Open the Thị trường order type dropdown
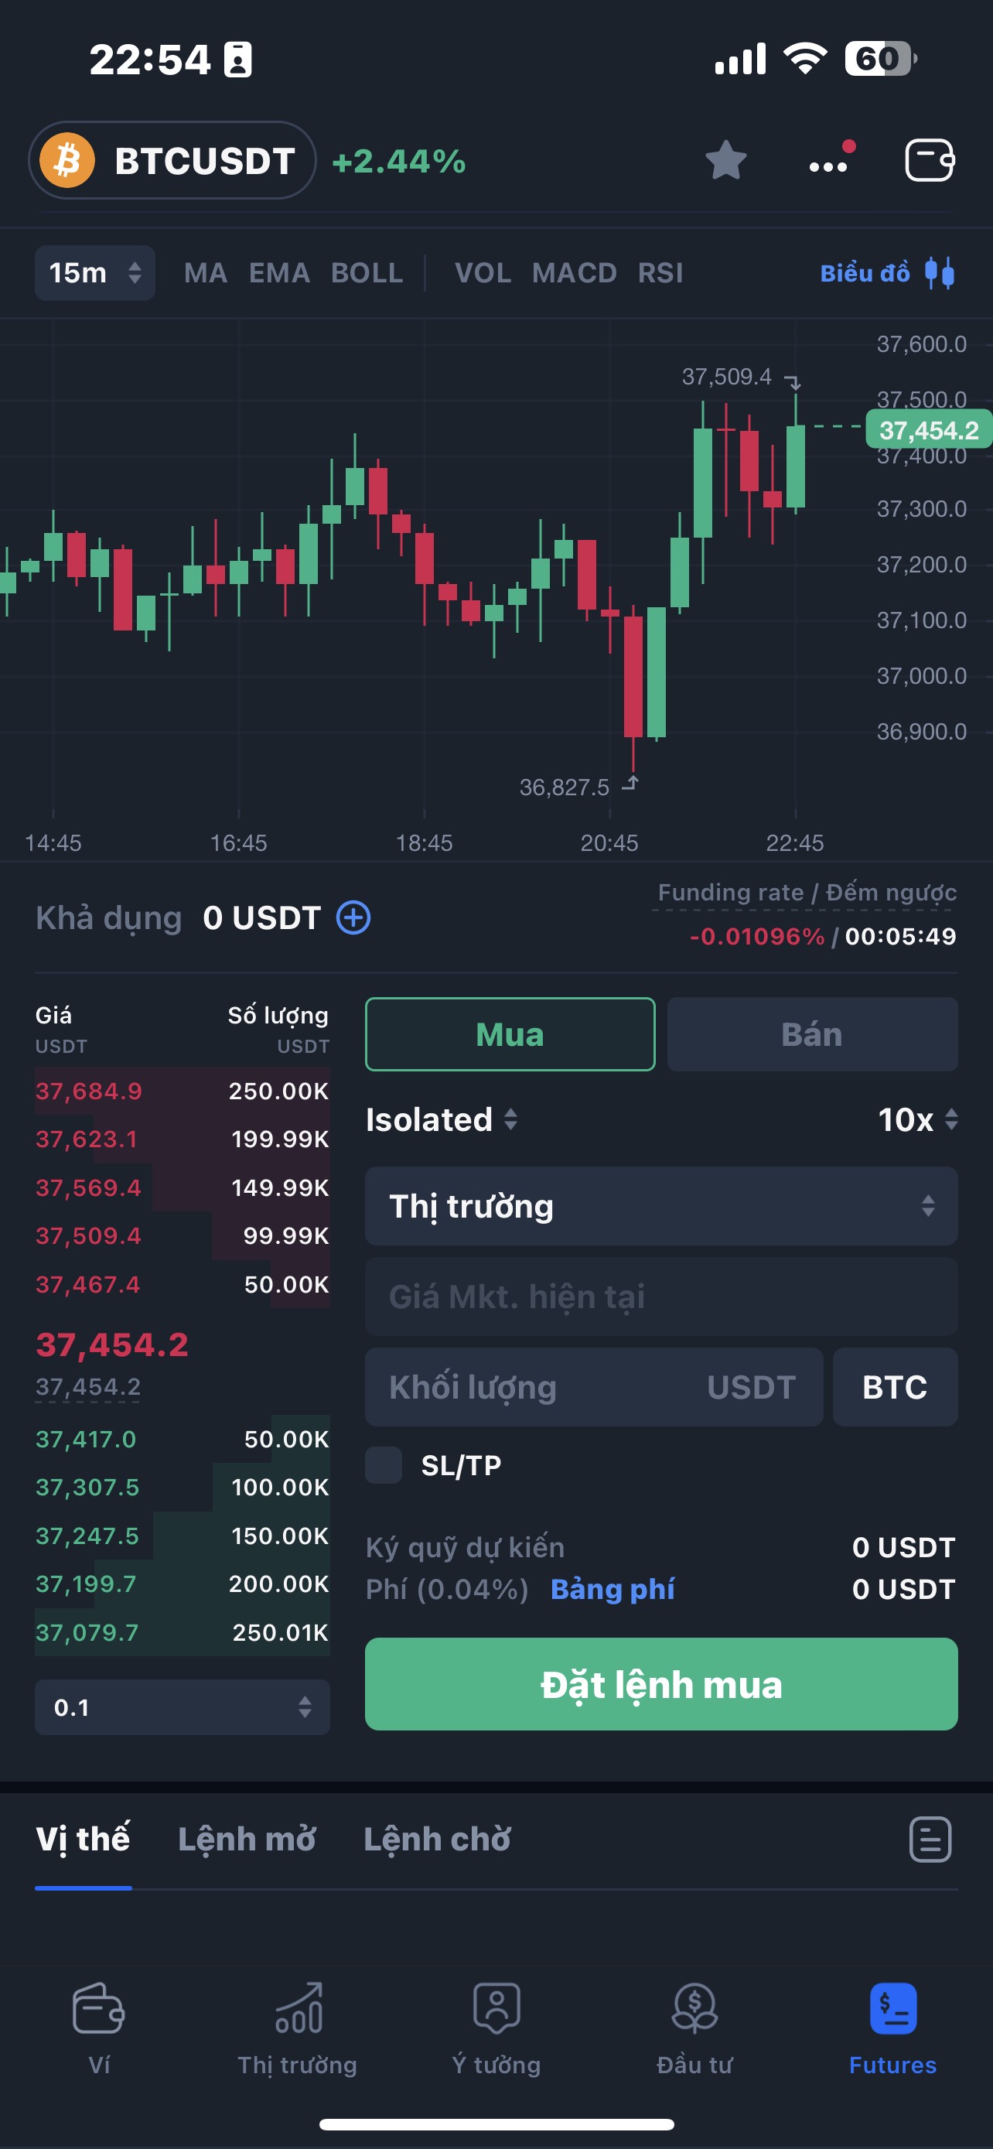993x2149 pixels. (x=660, y=1206)
